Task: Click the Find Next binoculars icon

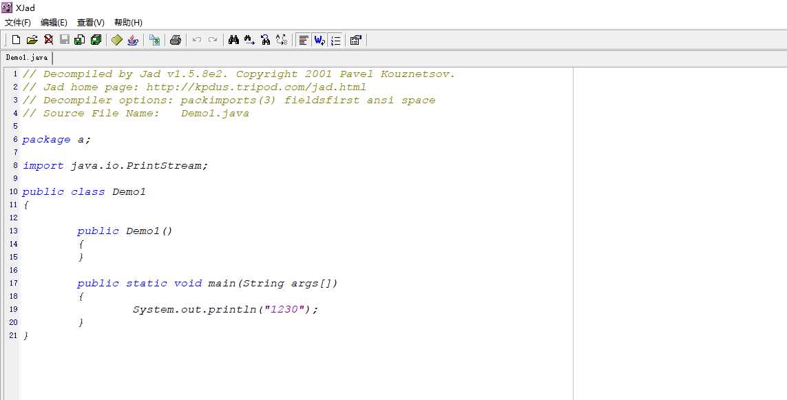Action: (x=249, y=40)
